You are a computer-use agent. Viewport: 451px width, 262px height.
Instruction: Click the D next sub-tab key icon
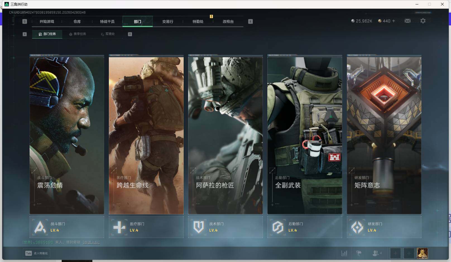pyautogui.click(x=130, y=34)
